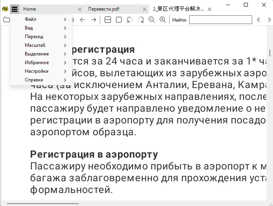Expand the Переход submenu arrow

[65, 37]
